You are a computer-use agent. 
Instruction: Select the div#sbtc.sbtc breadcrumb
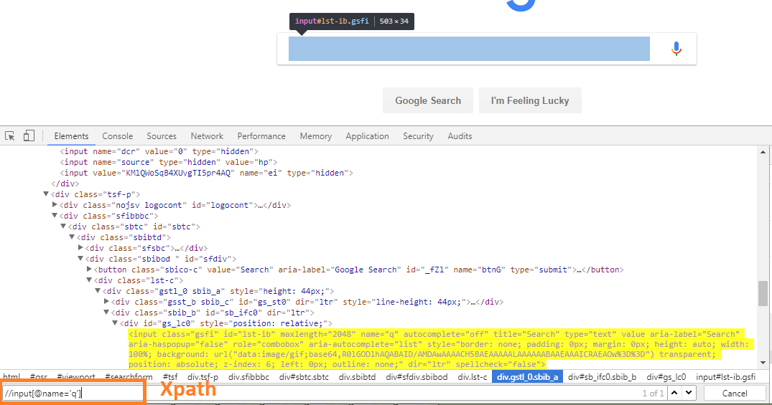tap(304, 377)
